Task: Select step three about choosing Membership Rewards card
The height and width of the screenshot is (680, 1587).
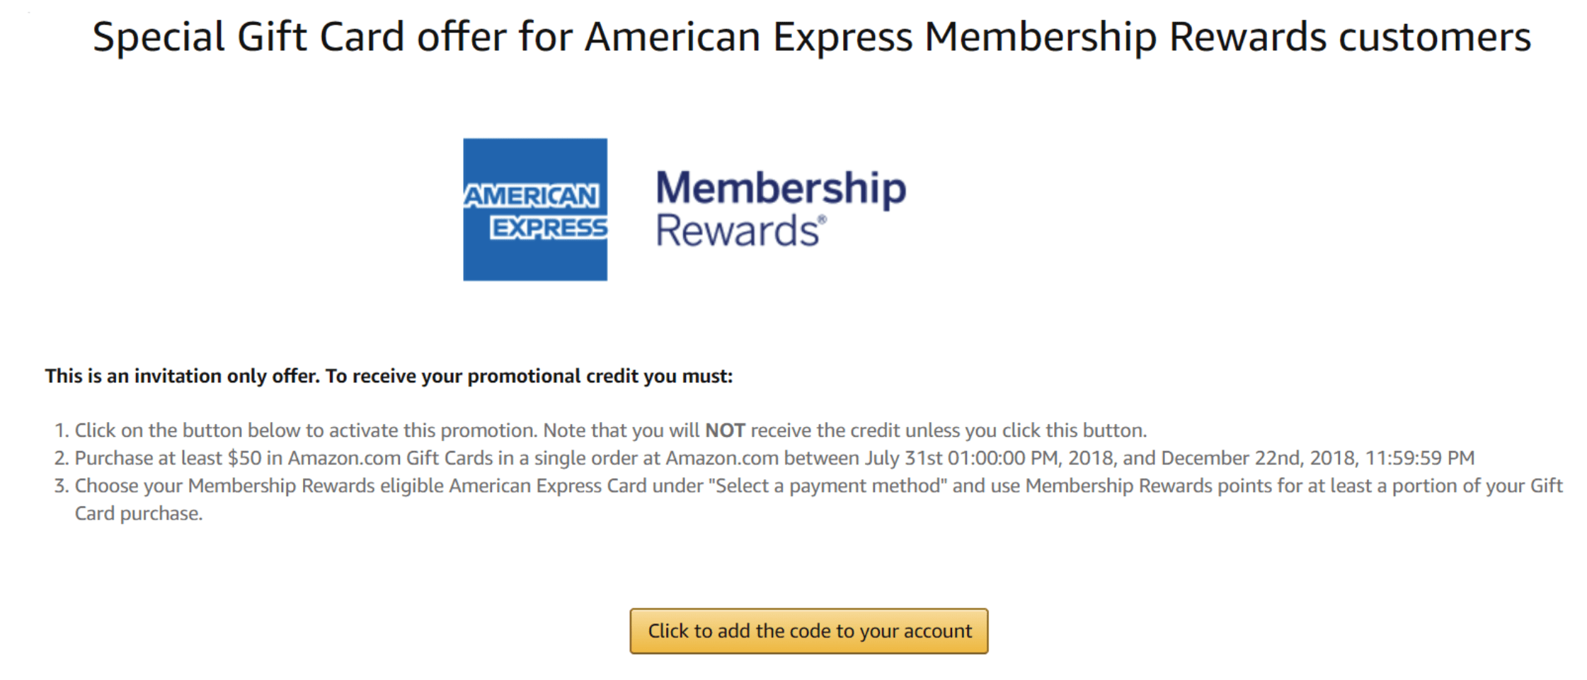Action: pyautogui.click(x=808, y=499)
